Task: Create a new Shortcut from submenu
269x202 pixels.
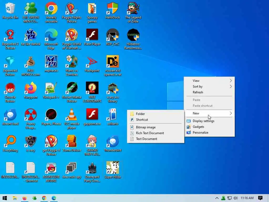Action: (x=156, y=120)
